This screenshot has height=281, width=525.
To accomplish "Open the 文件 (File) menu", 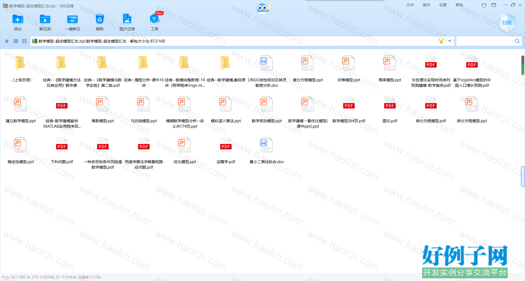I will [x=410, y=5].
